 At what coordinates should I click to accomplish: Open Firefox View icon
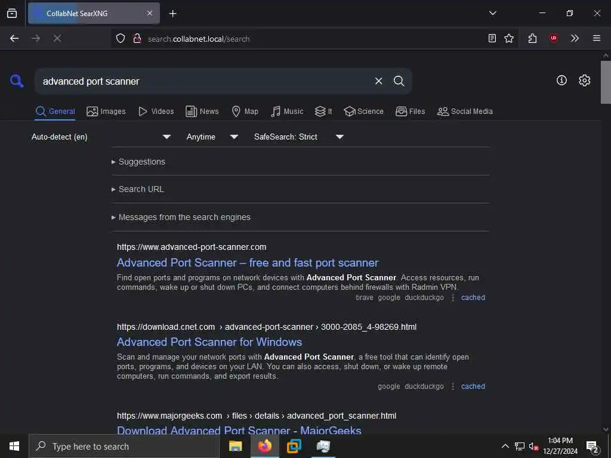click(12, 13)
